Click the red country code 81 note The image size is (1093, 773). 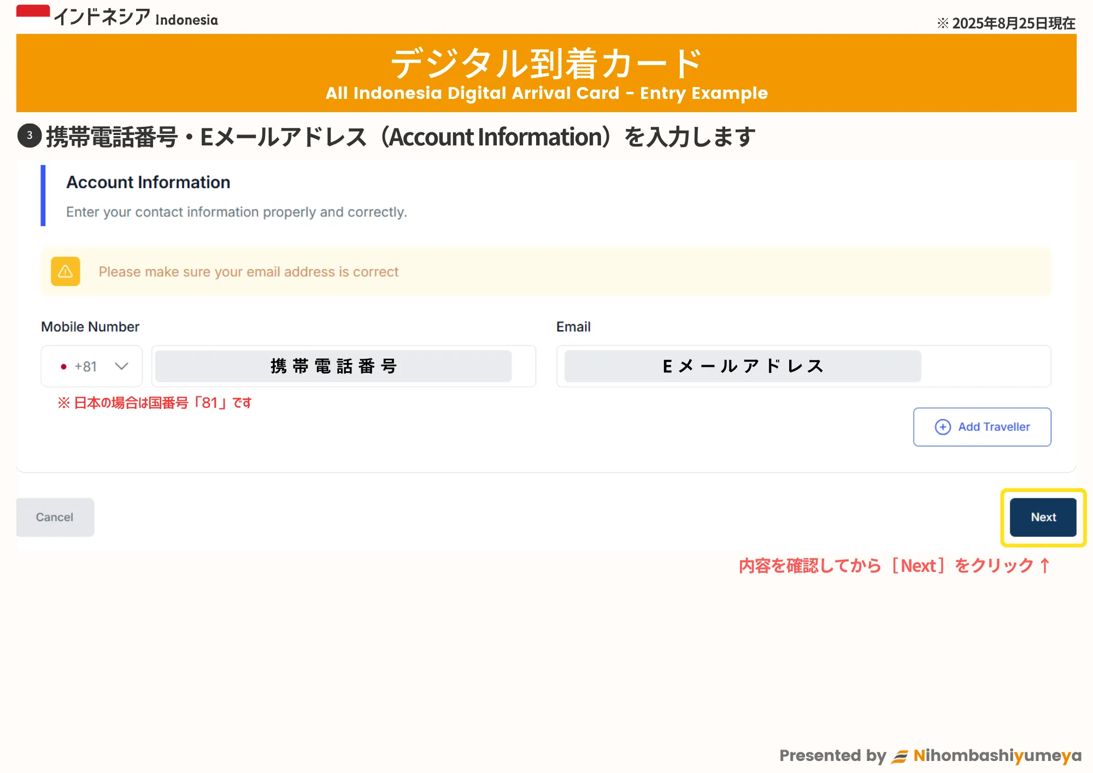coord(155,403)
